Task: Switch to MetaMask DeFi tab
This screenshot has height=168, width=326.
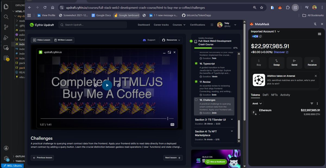Action: coord(265,95)
